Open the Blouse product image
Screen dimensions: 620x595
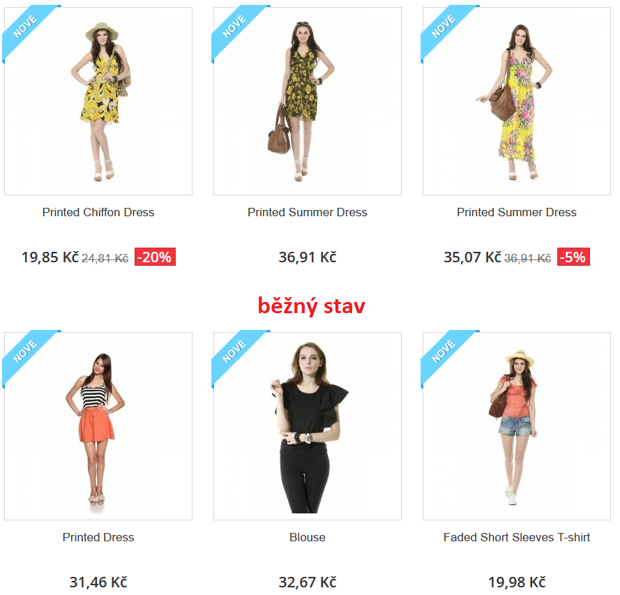[308, 425]
